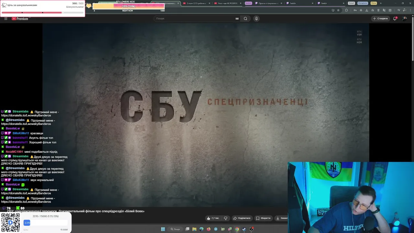Expand the Donations tab group
This screenshot has width=414, height=233.
click(363, 3)
